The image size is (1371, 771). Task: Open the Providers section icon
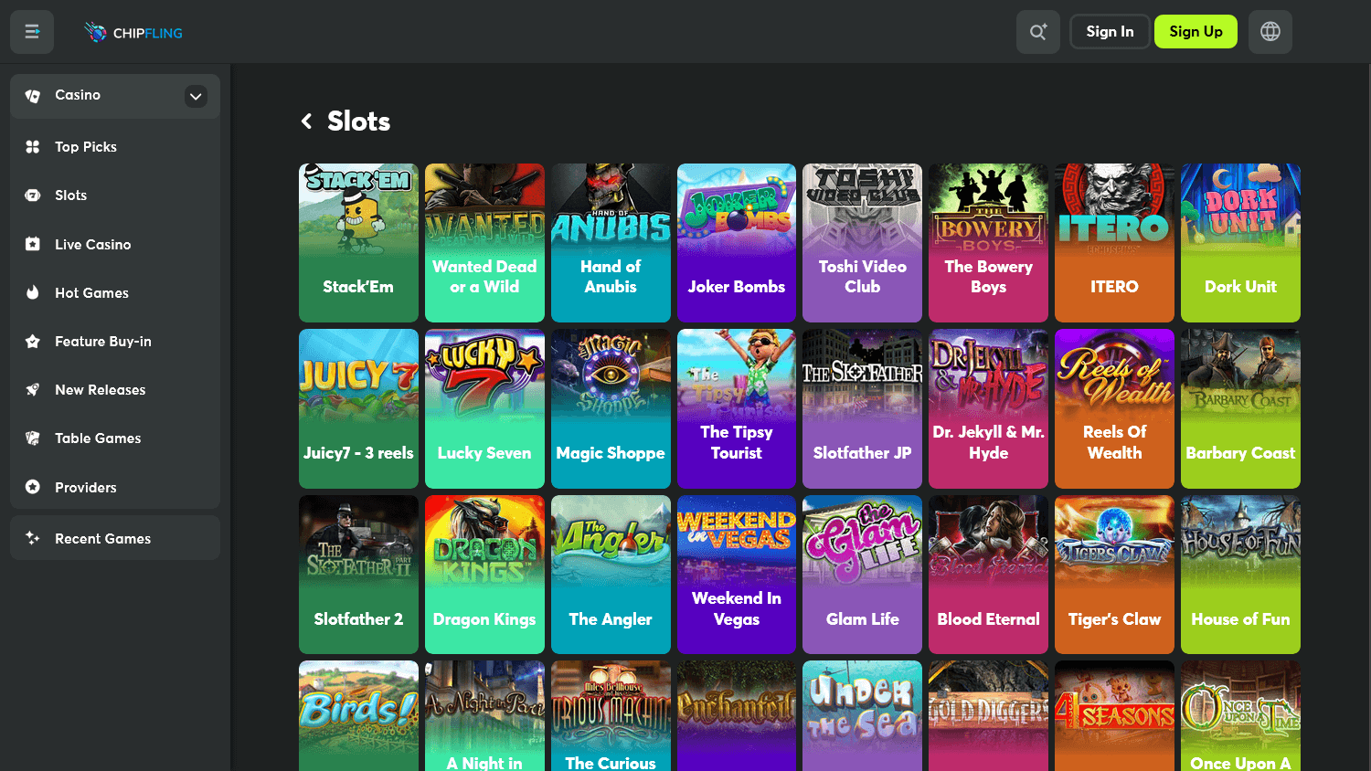pos(32,487)
